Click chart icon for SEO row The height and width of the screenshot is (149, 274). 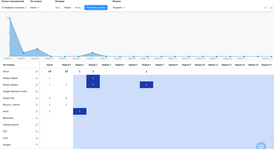coord(37,131)
